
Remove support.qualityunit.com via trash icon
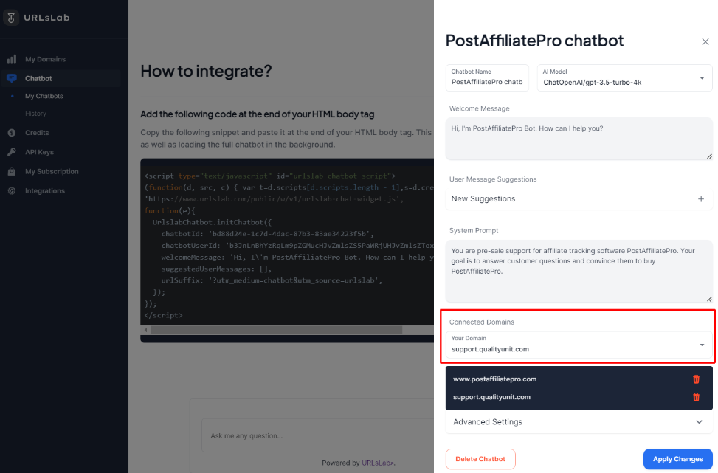[x=696, y=397]
